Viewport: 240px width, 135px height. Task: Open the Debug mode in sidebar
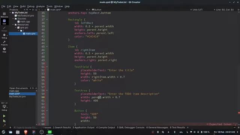pos(4,36)
